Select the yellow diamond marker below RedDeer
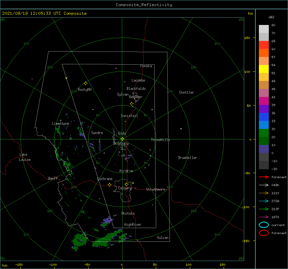288x269 pixels. pyautogui.click(x=132, y=104)
